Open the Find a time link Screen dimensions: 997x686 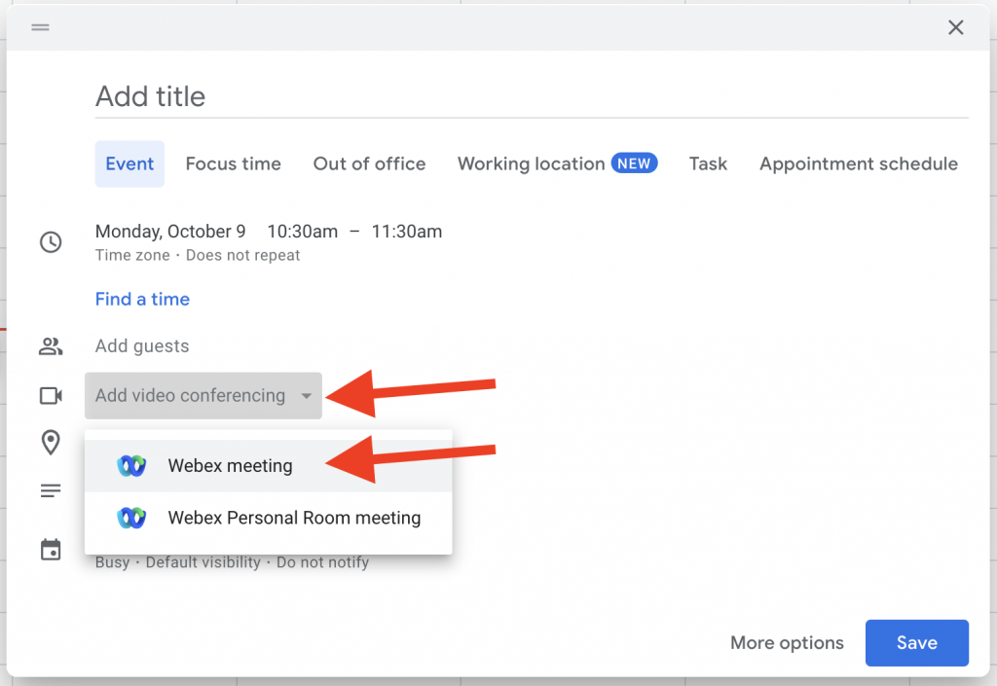click(142, 299)
